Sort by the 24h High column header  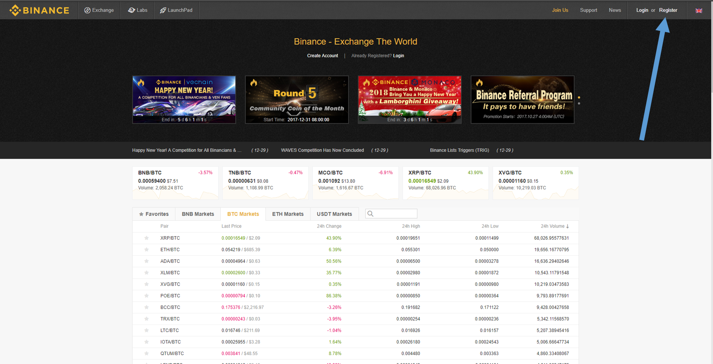click(411, 226)
